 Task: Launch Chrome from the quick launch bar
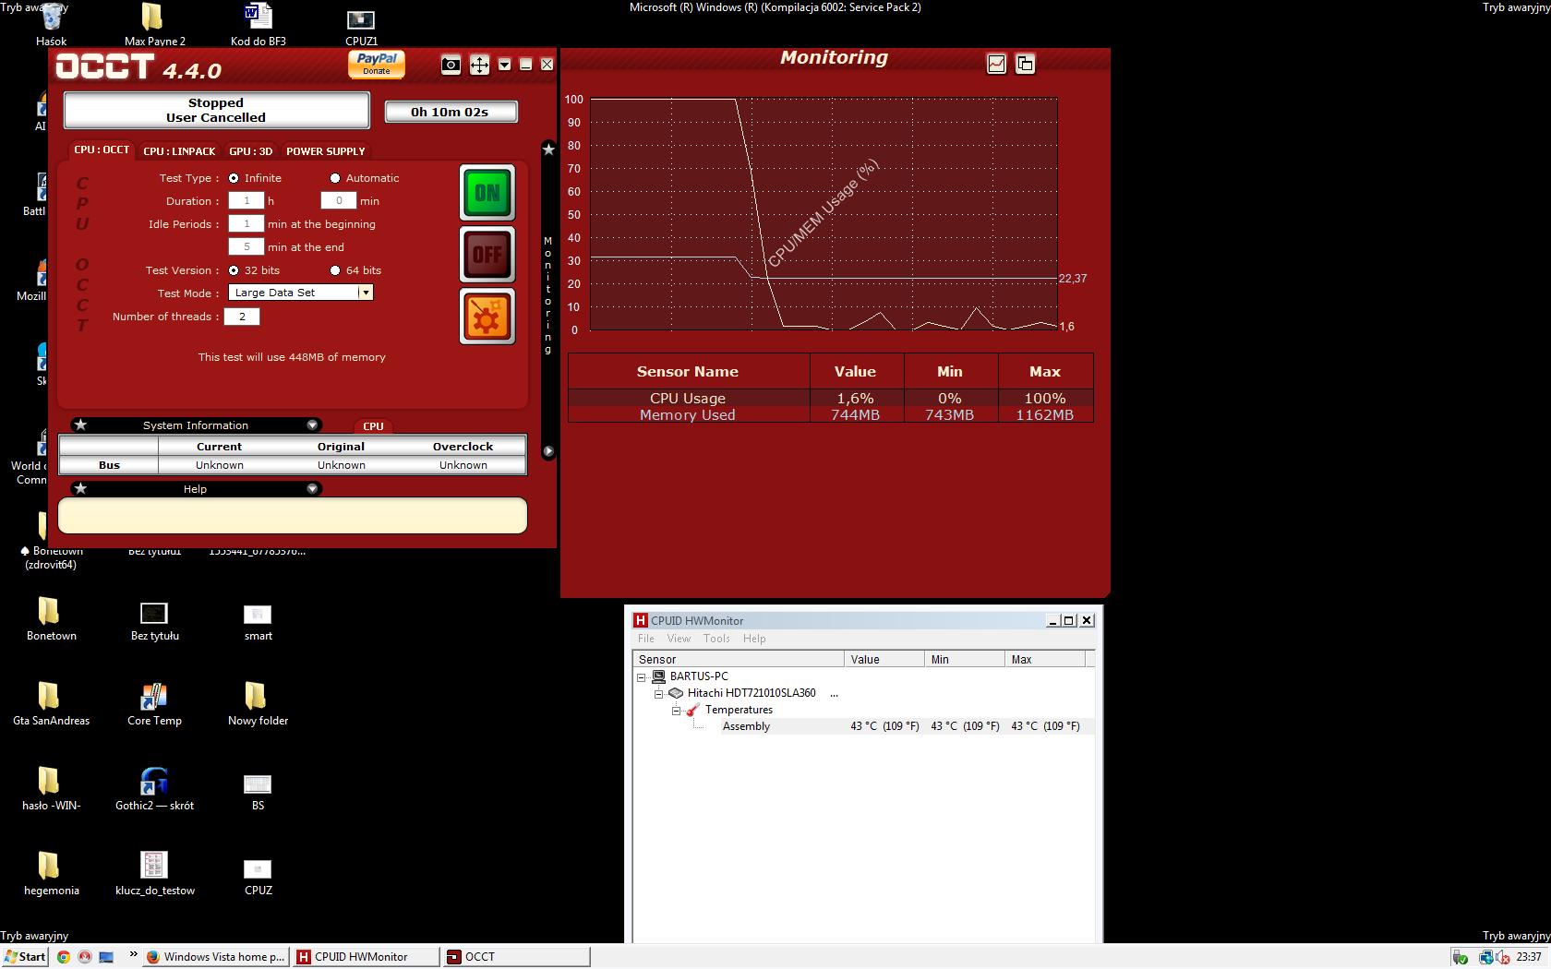point(64,957)
